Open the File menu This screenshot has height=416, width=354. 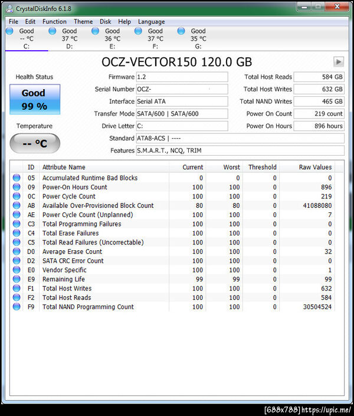14,21
